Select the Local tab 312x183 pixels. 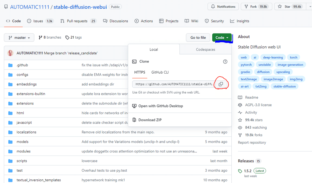click(154, 50)
